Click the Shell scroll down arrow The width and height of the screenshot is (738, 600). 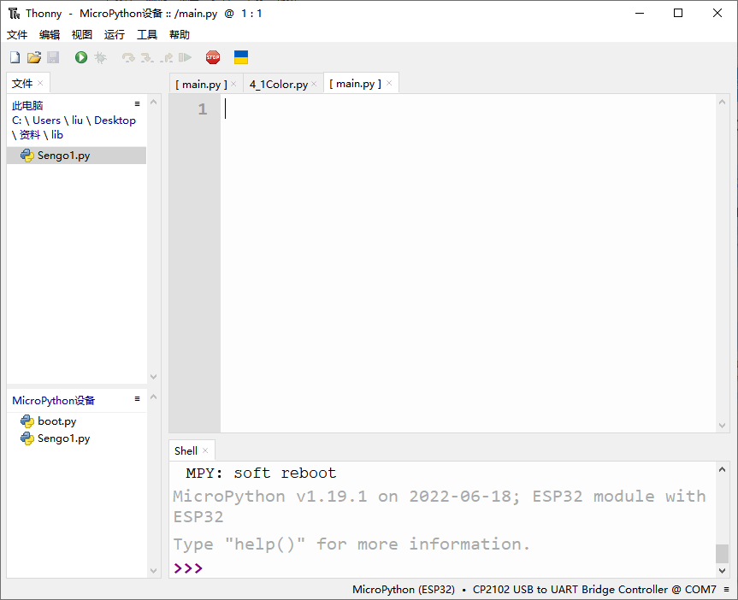pos(722,570)
